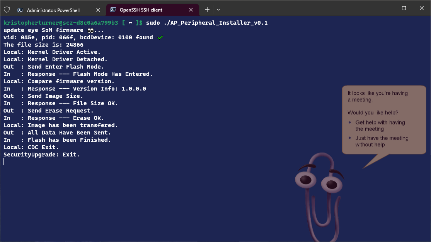The width and height of the screenshot is (431, 242).
Task: Minimize the terminal window
Action: tap(386, 8)
